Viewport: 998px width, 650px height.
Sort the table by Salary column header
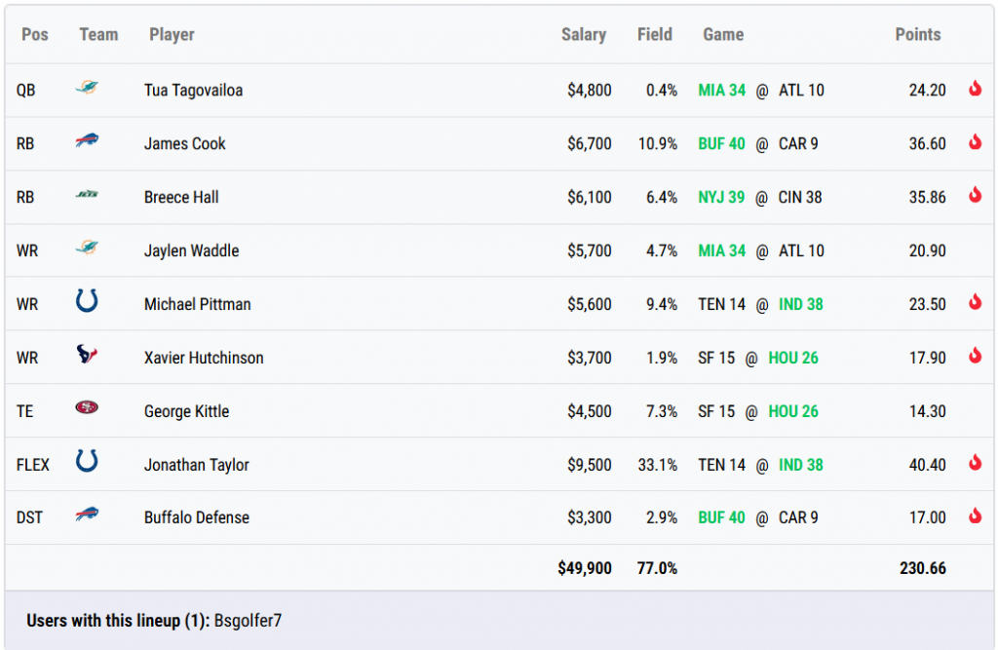pyautogui.click(x=583, y=34)
